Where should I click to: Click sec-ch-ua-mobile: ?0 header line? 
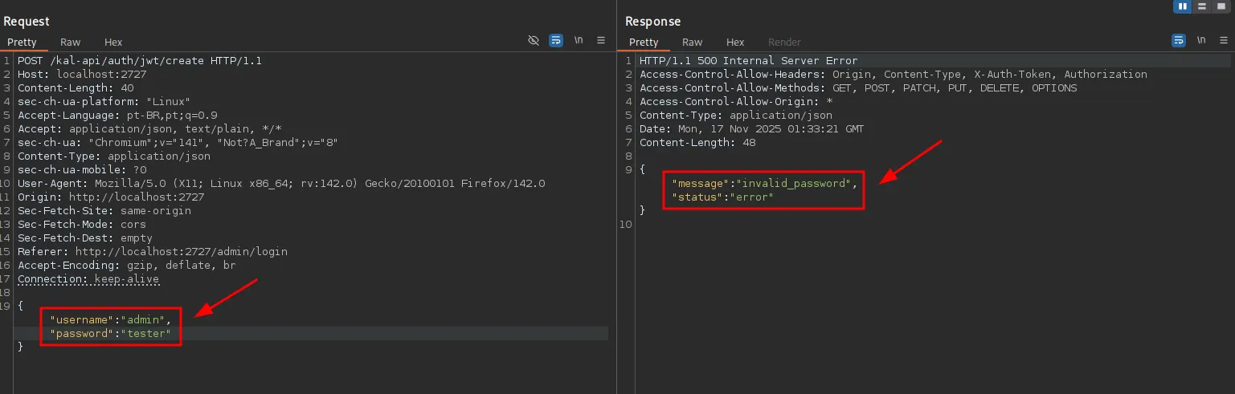82,170
